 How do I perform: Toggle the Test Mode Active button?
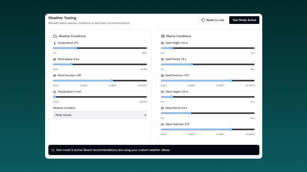244,20
